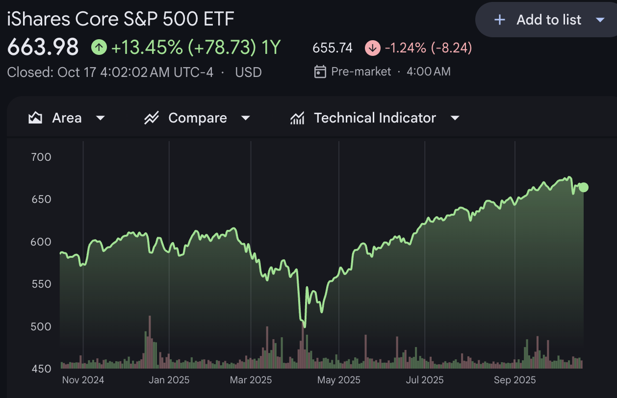Click the mountain icon next to Area
This screenshot has height=398, width=617.
[x=36, y=117]
